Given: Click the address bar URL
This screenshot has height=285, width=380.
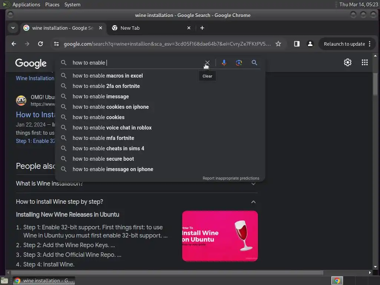Looking at the screenshot, I should click(x=167, y=44).
